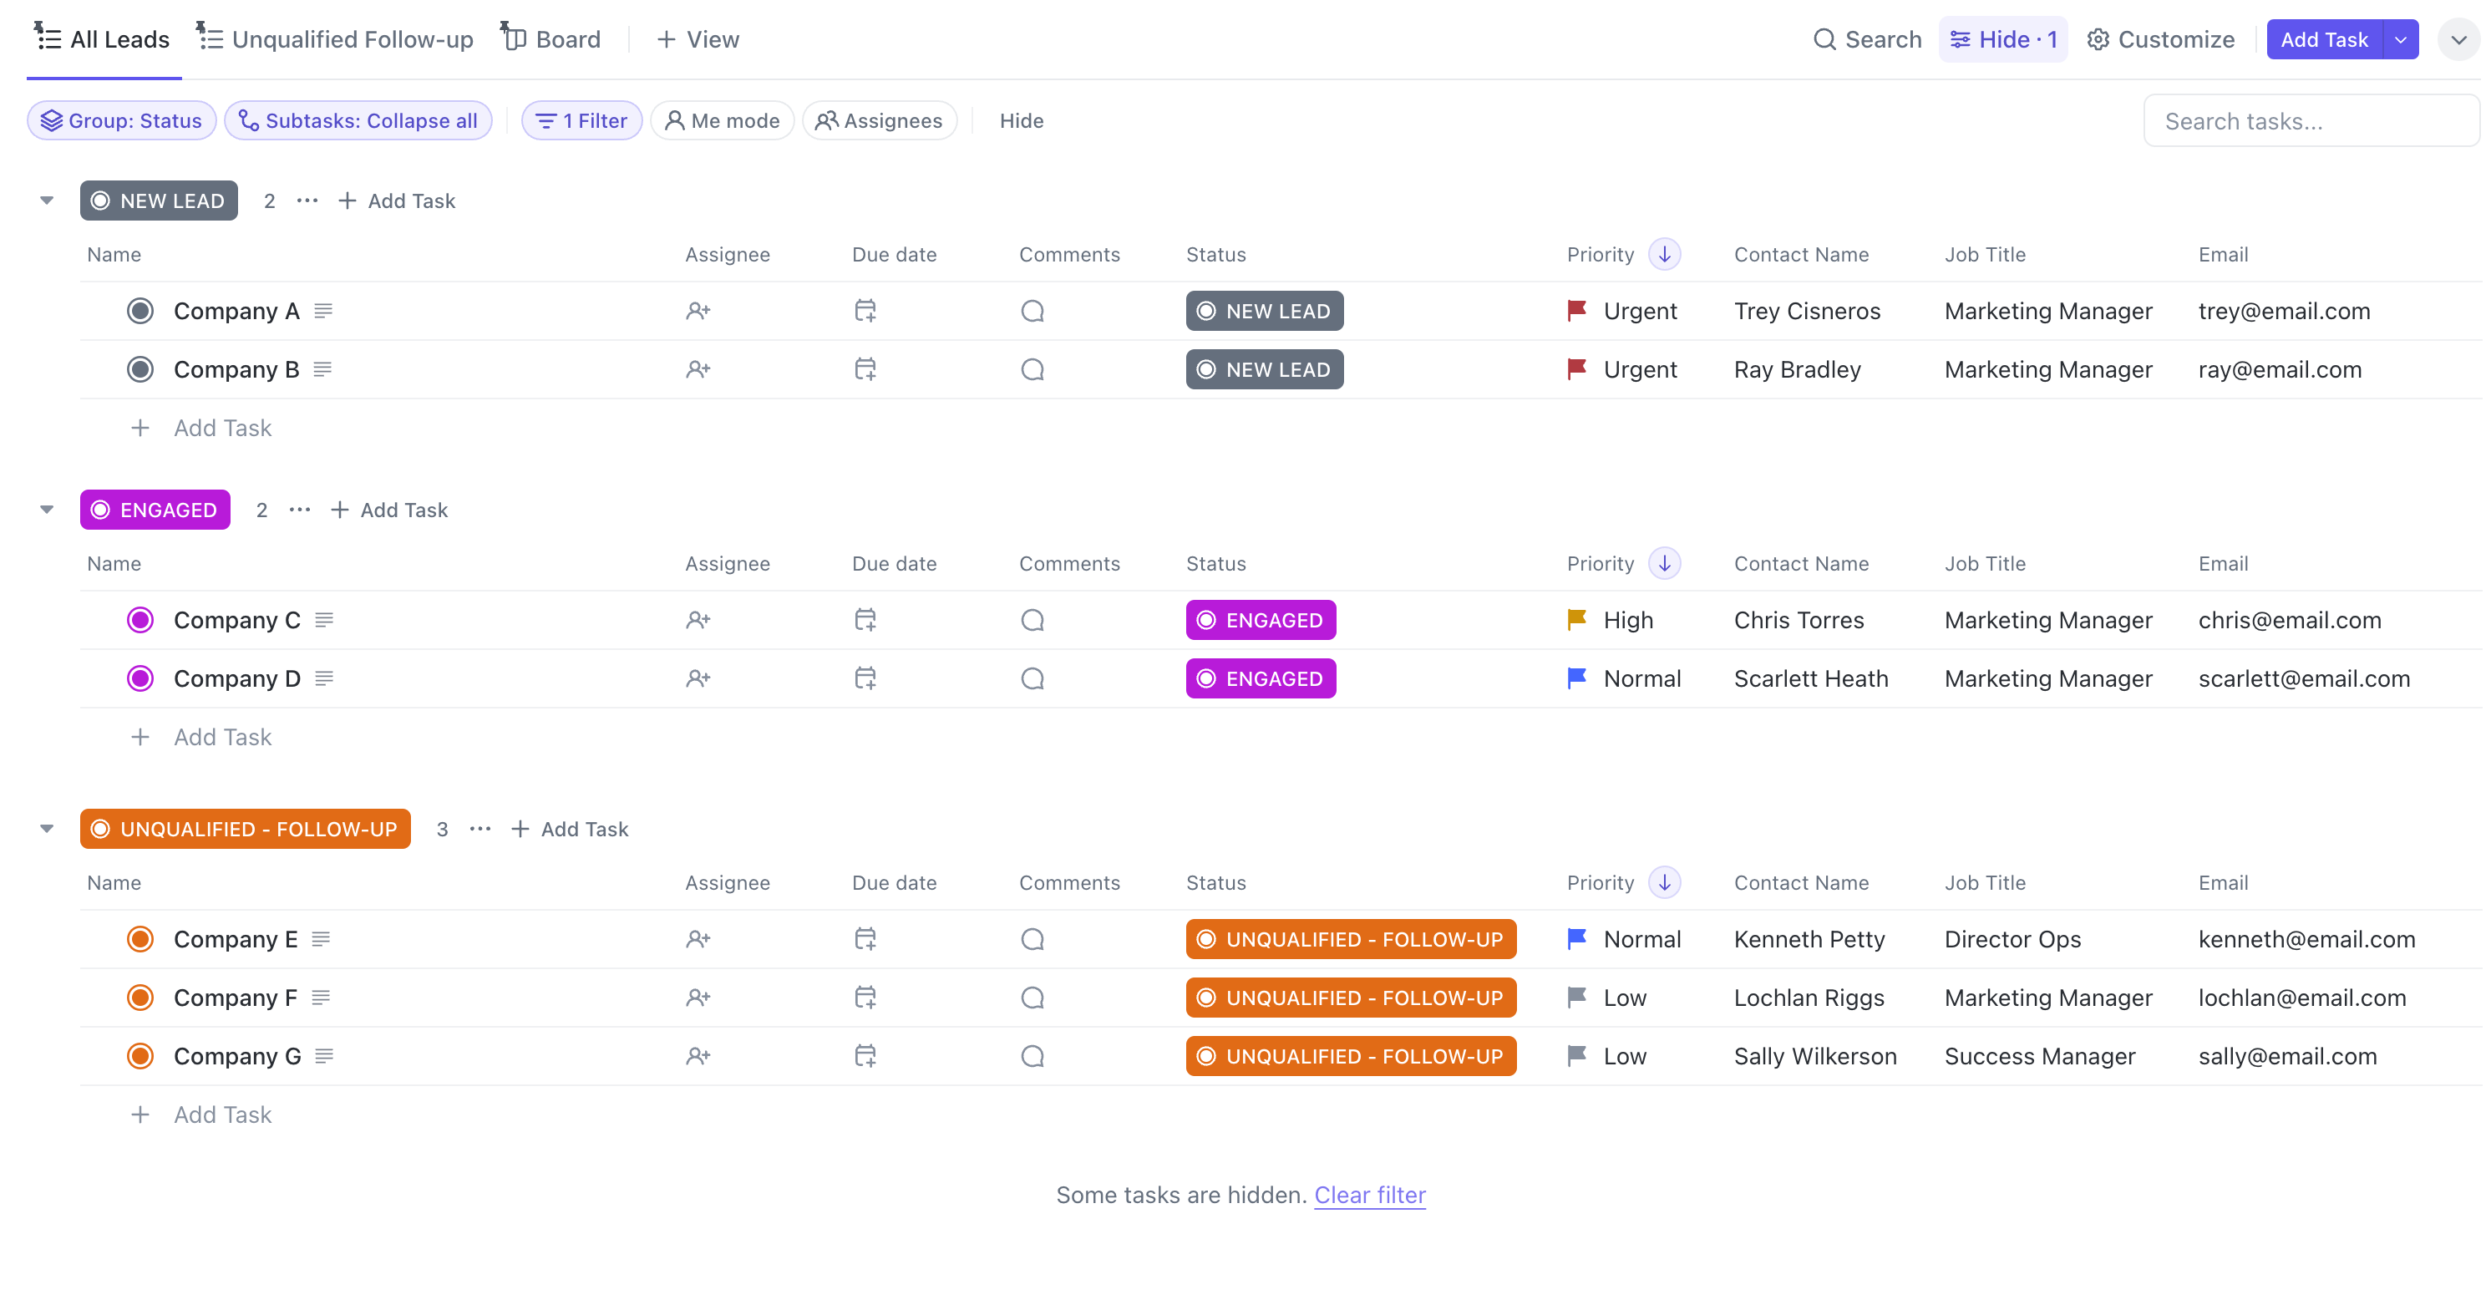Screen dimensions: 2486x1305
Task: Activate Me mode filter
Action: pos(722,119)
